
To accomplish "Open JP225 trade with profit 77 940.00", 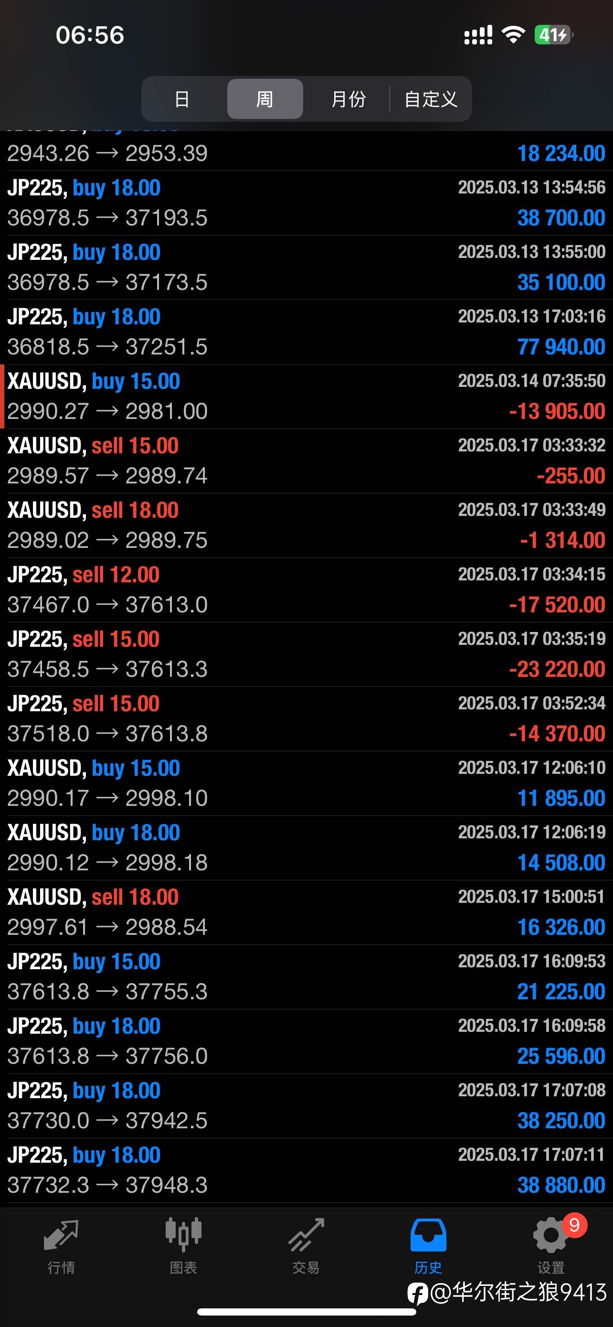I will [x=306, y=332].
